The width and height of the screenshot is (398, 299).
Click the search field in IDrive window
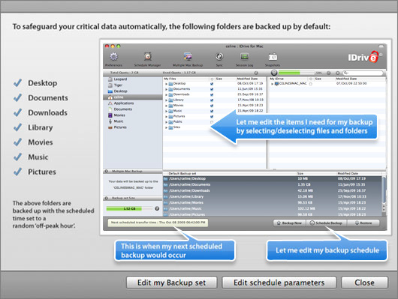pos(363,73)
